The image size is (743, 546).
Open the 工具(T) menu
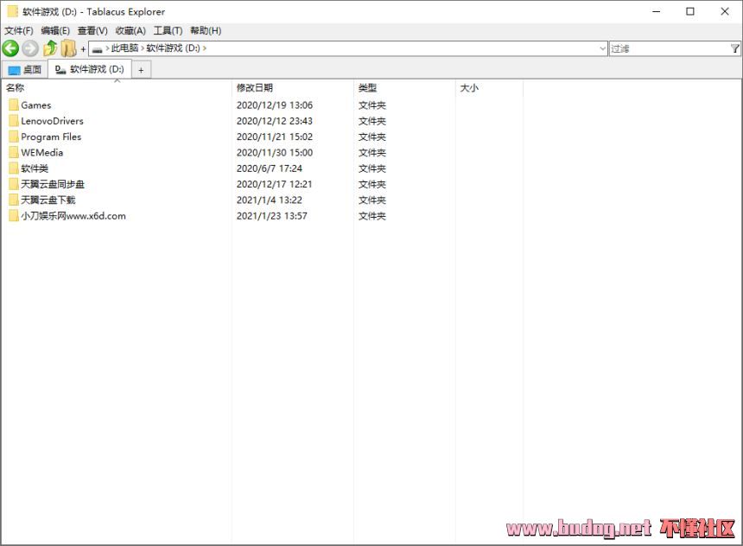pos(166,30)
